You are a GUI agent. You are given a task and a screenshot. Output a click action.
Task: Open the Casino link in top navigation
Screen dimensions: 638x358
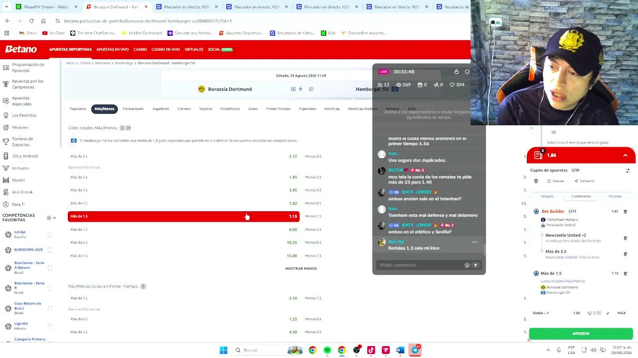[x=140, y=50]
